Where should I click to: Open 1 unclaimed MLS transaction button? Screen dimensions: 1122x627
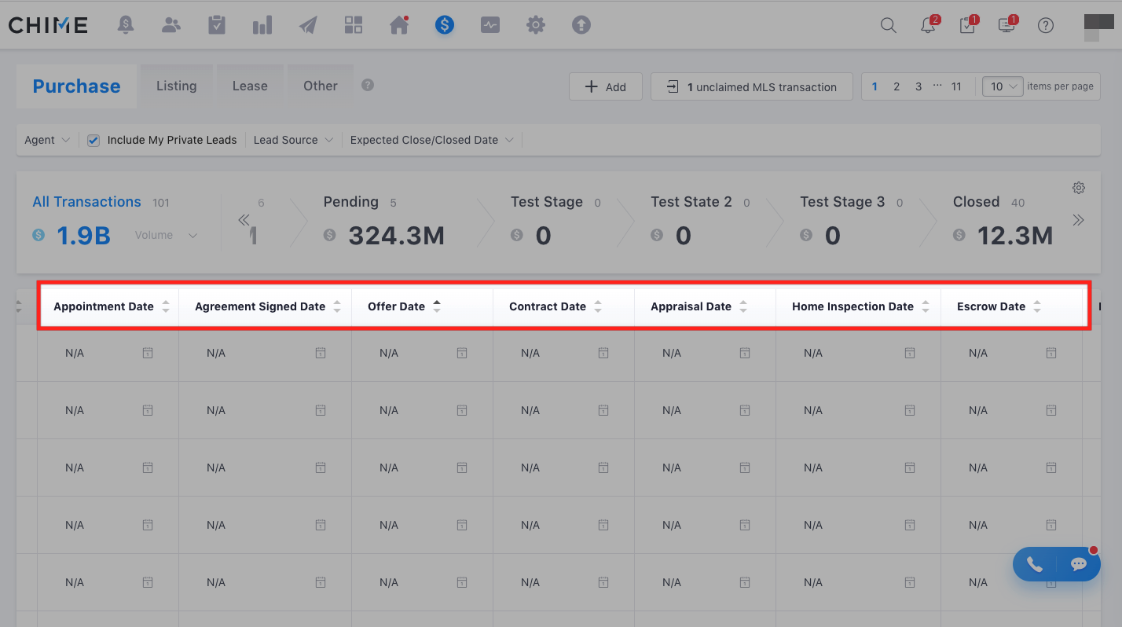[x=752, y=86]
